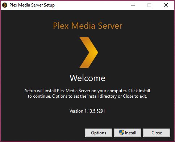The image size is (175, 142).
Task: Click the Plex Media Server Setup window title
Action: [x=32, y=5]
